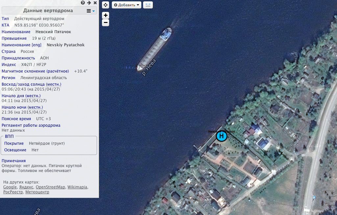Select the ruler distance measurement tool
The image size is (337, 215).
click(x=148, y=5)
